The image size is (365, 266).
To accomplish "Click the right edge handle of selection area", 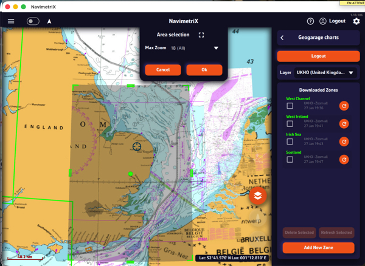I will click(x=192, y=173).
